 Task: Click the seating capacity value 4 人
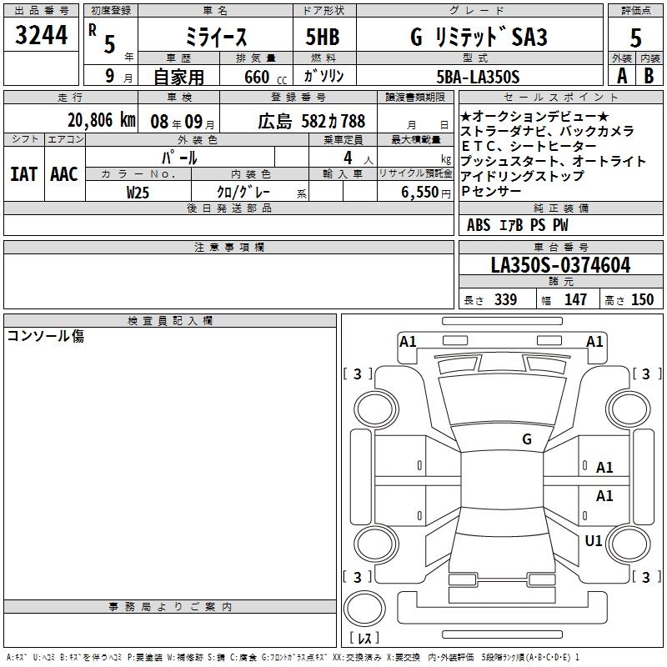[359, 158]
